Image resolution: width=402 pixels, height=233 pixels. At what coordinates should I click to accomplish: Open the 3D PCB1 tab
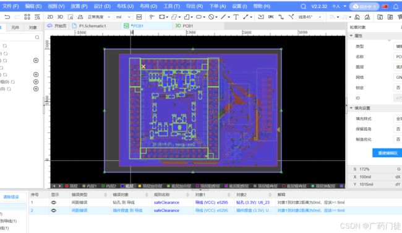[x=184, y=26]
